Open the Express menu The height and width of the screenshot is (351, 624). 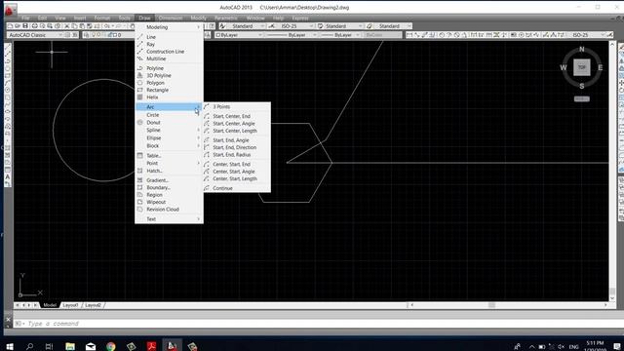(300, 18)
